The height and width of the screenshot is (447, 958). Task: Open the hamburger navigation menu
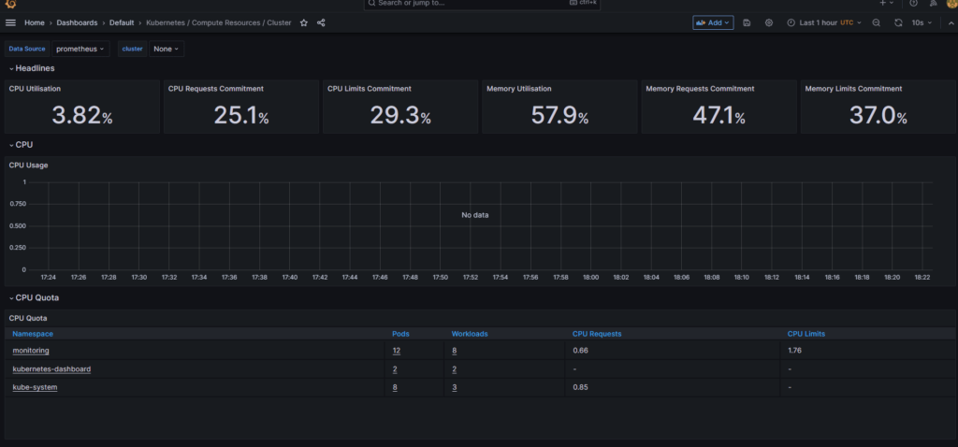click(10, 22)
